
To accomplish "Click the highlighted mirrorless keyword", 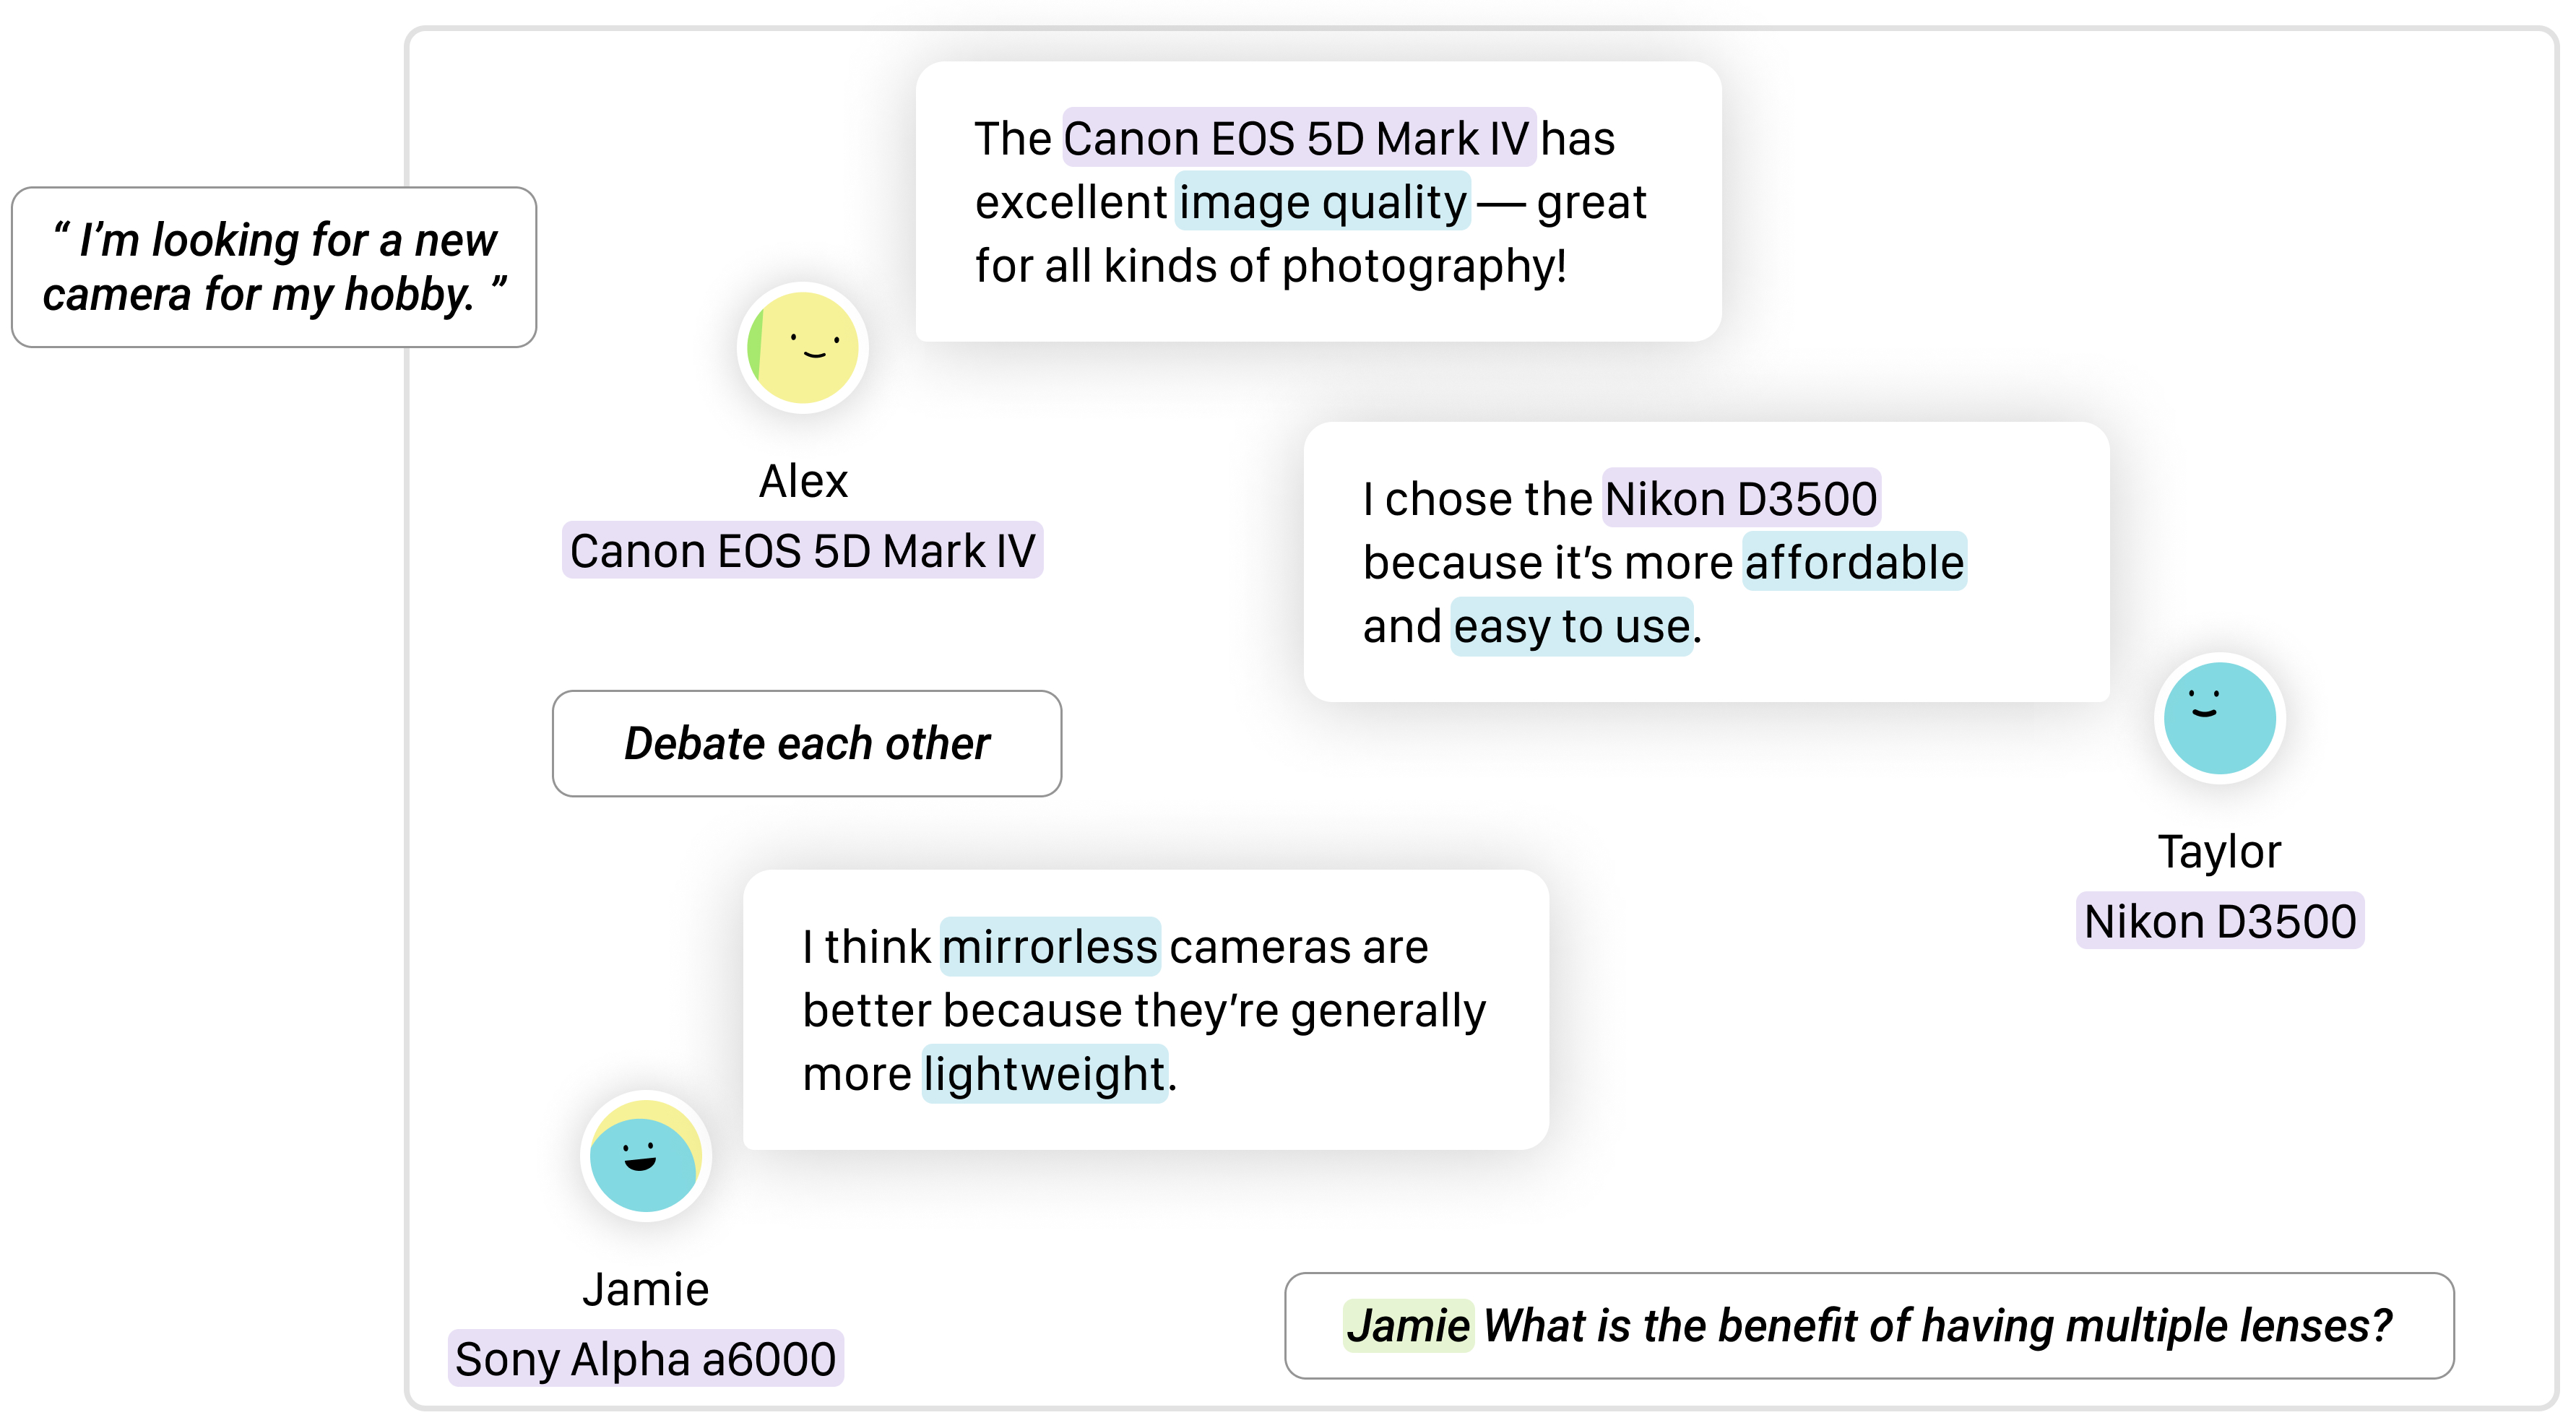I will [1050, 946].
